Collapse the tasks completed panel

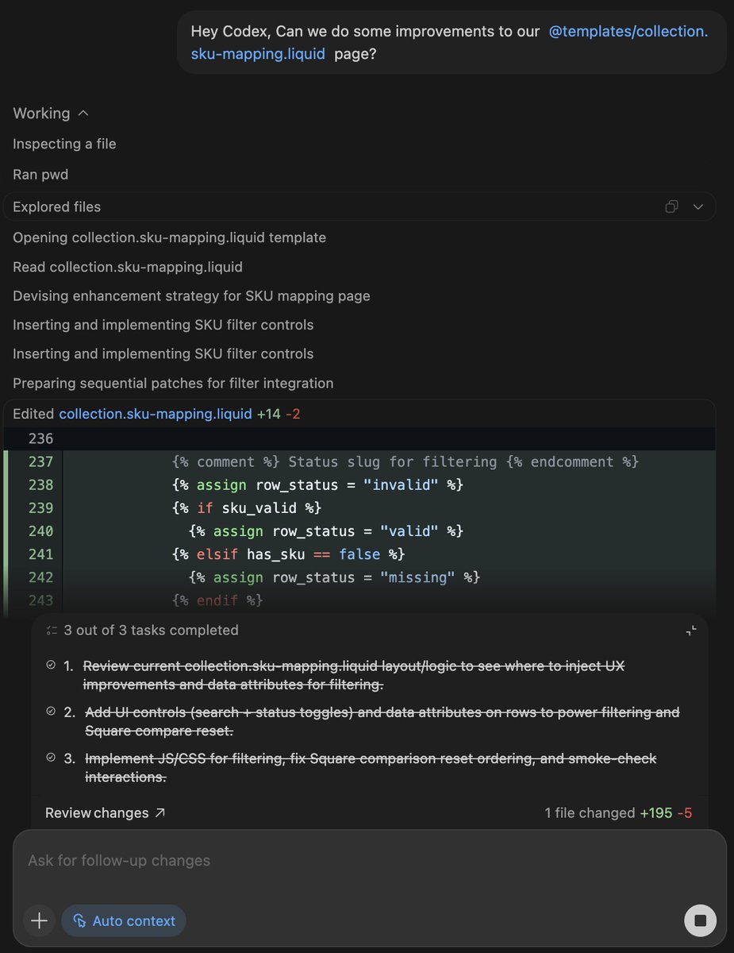pos(691,631)
